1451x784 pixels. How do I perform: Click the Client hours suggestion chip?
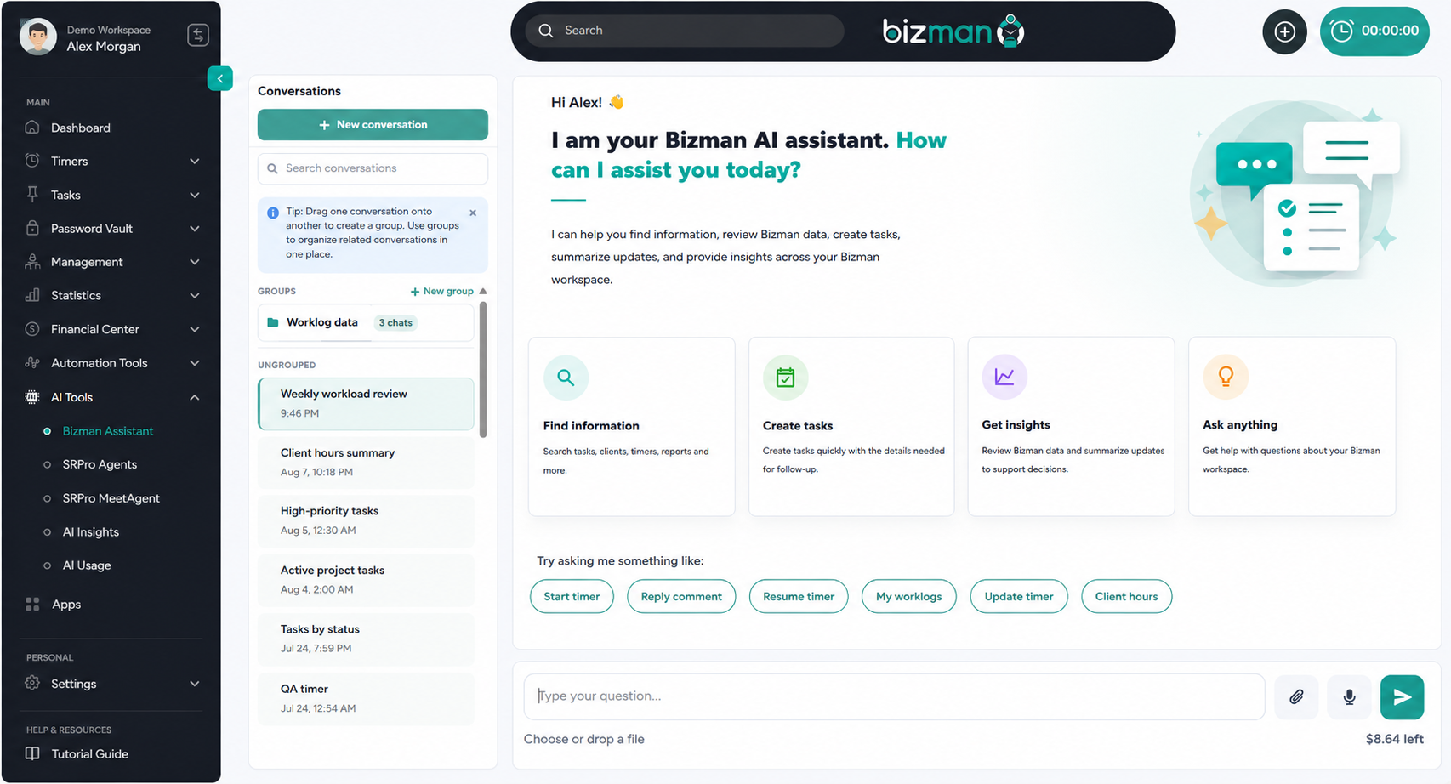1127,596
